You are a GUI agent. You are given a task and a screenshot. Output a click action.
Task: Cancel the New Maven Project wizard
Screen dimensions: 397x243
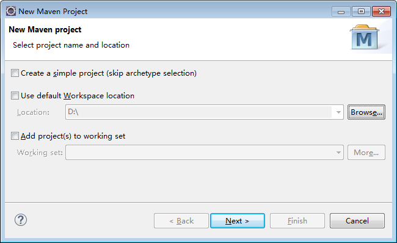(357, 221)
